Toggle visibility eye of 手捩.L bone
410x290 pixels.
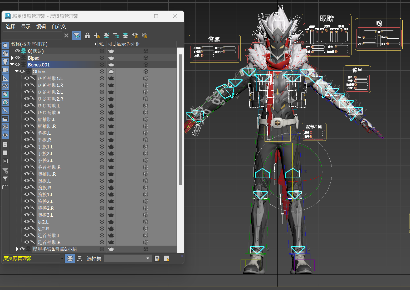click(27, 133)
